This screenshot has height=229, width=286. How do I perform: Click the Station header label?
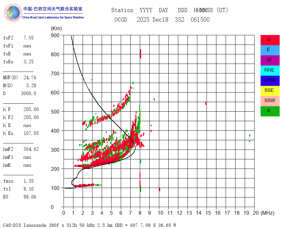(122, 10)
